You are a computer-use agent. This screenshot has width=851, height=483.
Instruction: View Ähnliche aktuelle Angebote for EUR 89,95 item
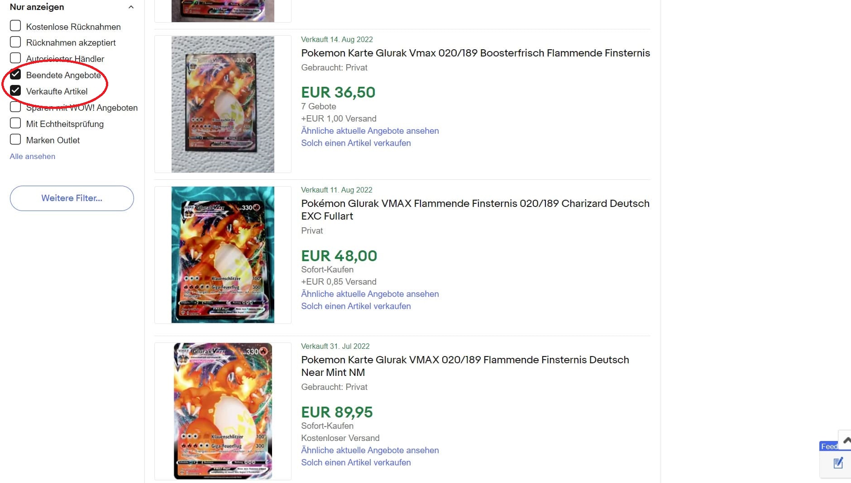coord(370,450)
